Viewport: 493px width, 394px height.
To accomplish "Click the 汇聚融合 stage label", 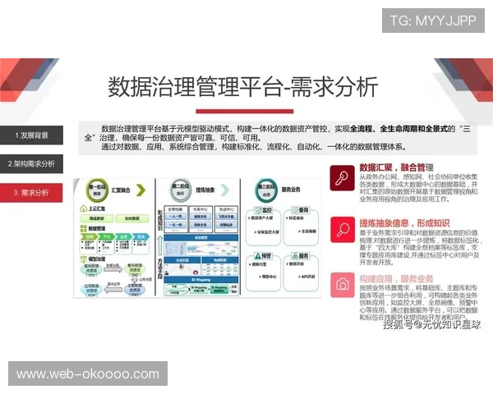I will (121, 190).
